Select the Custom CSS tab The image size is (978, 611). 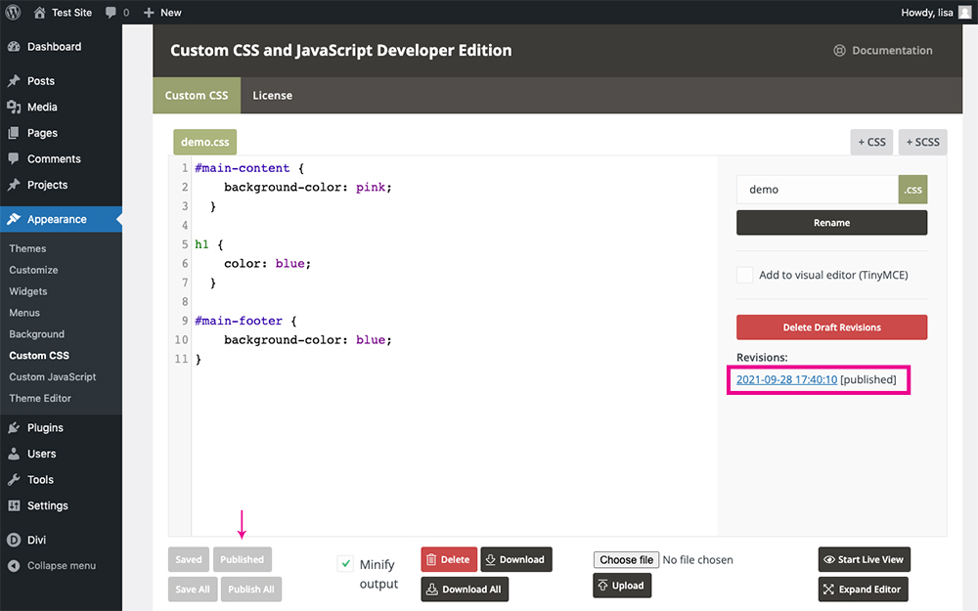(197, 96)
